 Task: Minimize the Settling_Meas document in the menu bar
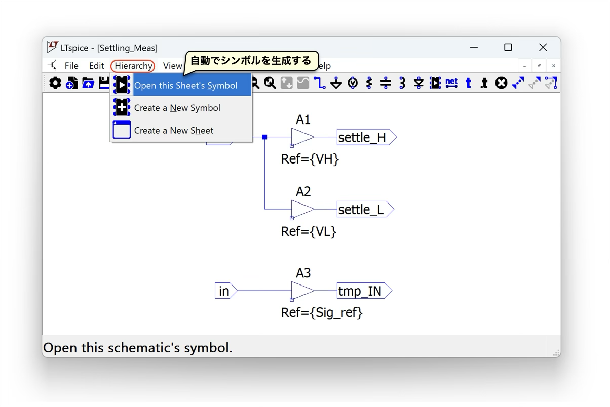pos(524,66)
